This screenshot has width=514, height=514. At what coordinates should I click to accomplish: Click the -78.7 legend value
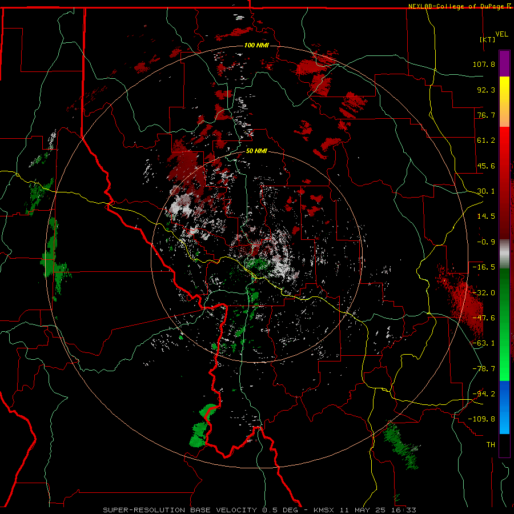point(484,369)
